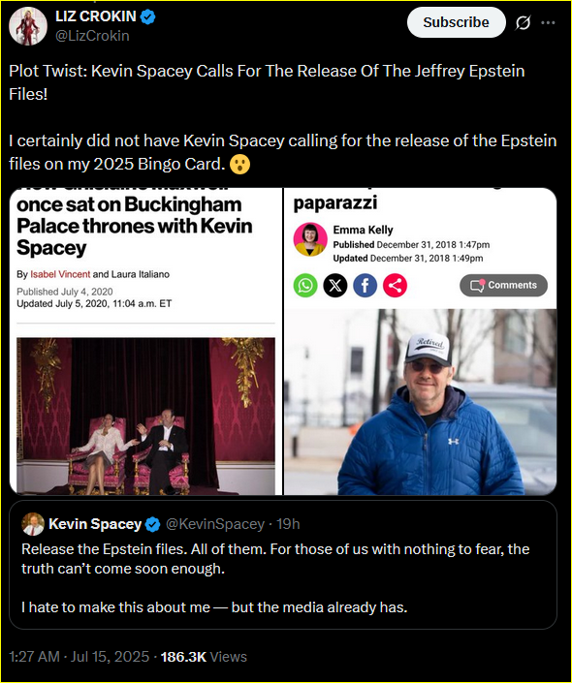Click the red general share icon
This screenshot has width=572, height=683.
pos(395,286)
